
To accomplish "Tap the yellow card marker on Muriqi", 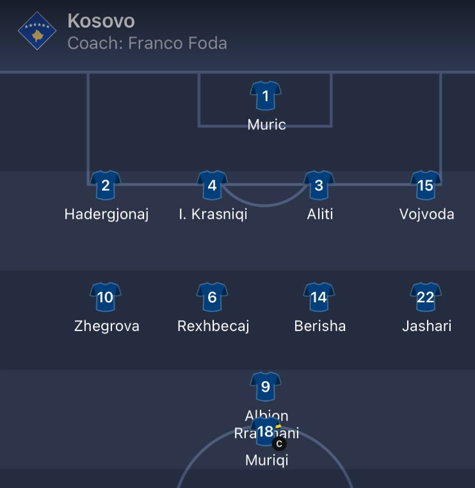I will pos(278,427).
